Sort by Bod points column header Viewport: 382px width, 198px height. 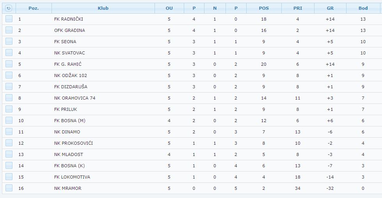[x=363, y=8]
